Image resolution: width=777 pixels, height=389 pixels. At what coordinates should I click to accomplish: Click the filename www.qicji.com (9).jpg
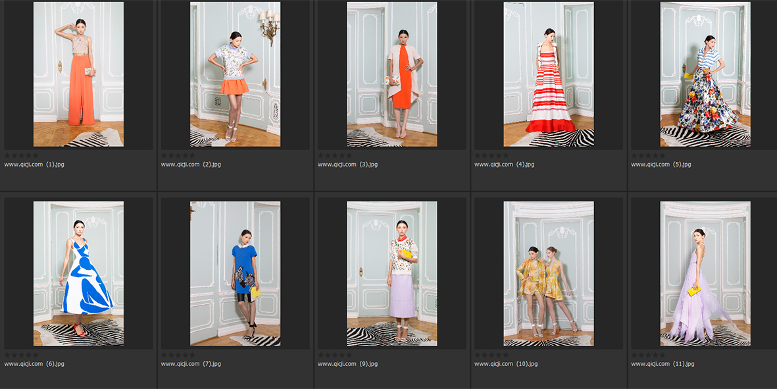click(347, 364)
